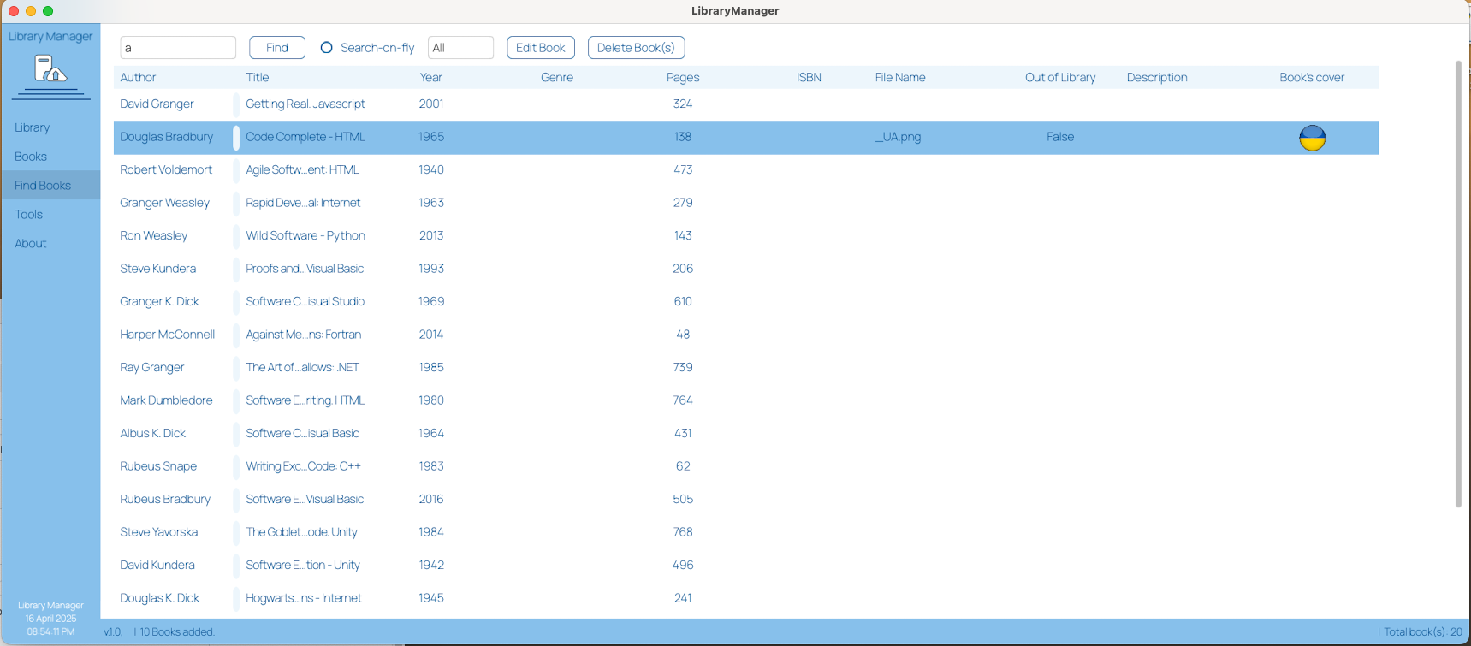Image resolution: width=1471 pixels, height=646 pixels.
Task: Click the title Wild Software - Python
Action: [305, 236]
